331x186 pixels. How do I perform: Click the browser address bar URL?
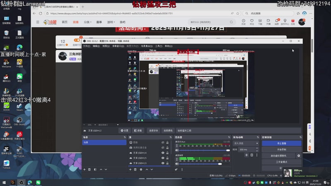pos(111,13)
